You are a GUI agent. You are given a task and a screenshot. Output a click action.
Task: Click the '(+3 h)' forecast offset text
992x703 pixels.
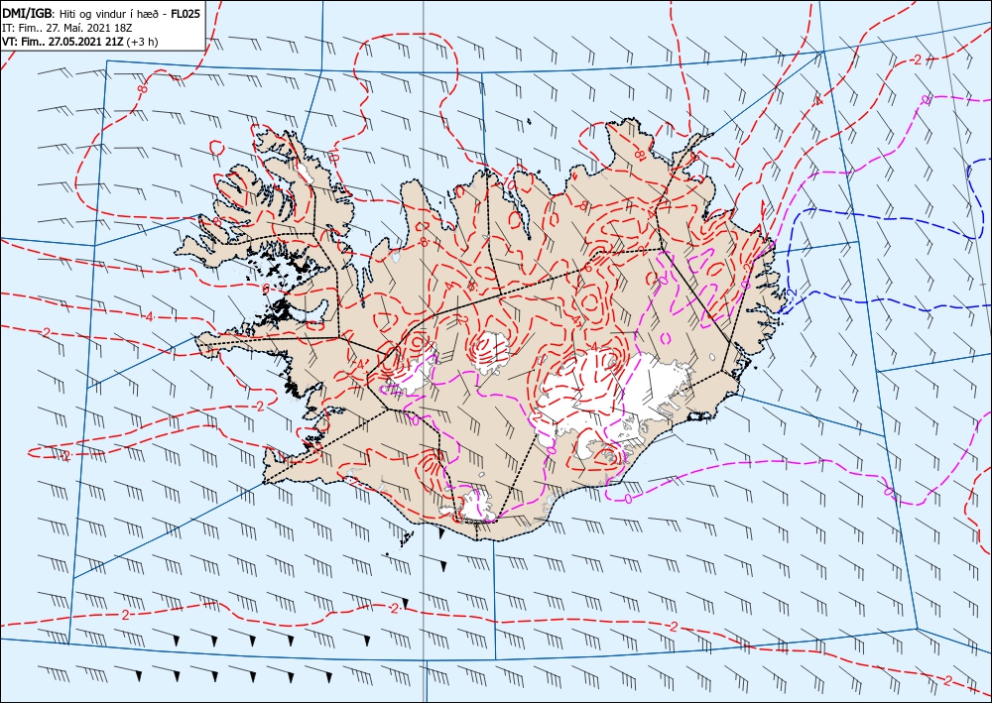pos(142,42)
